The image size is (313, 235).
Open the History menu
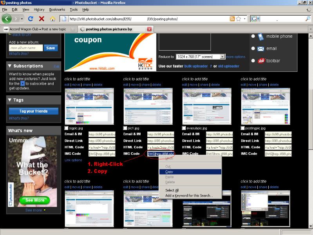[x=39, y=9]
